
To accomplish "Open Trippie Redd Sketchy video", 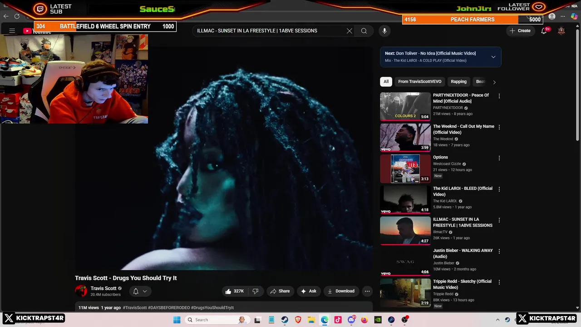I will (x=462, y=284).
